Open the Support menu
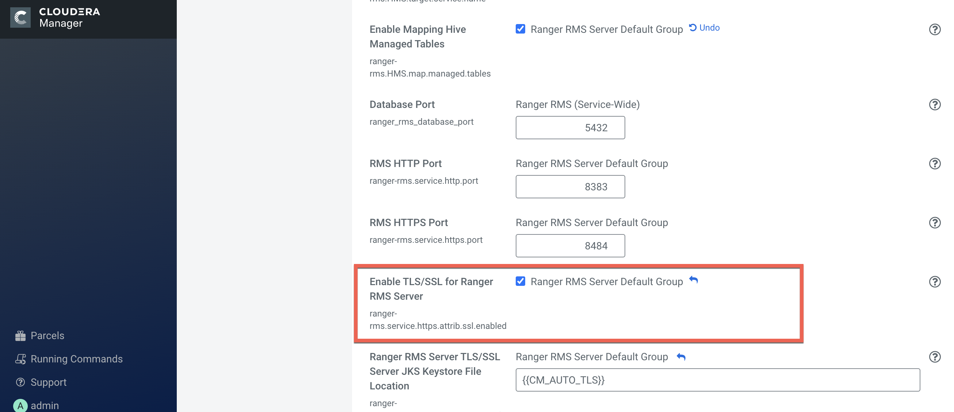Viewport: 954px width, 412px height. [48, 382]
